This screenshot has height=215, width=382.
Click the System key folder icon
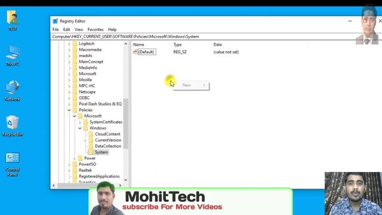(91, 152)
